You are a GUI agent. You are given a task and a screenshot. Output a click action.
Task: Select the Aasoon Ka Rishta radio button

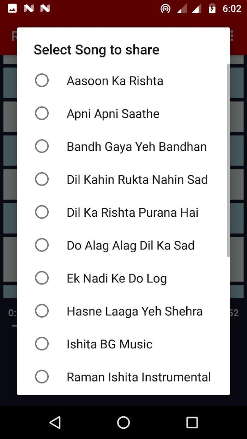pyautogui.click(x=42, y=80)
